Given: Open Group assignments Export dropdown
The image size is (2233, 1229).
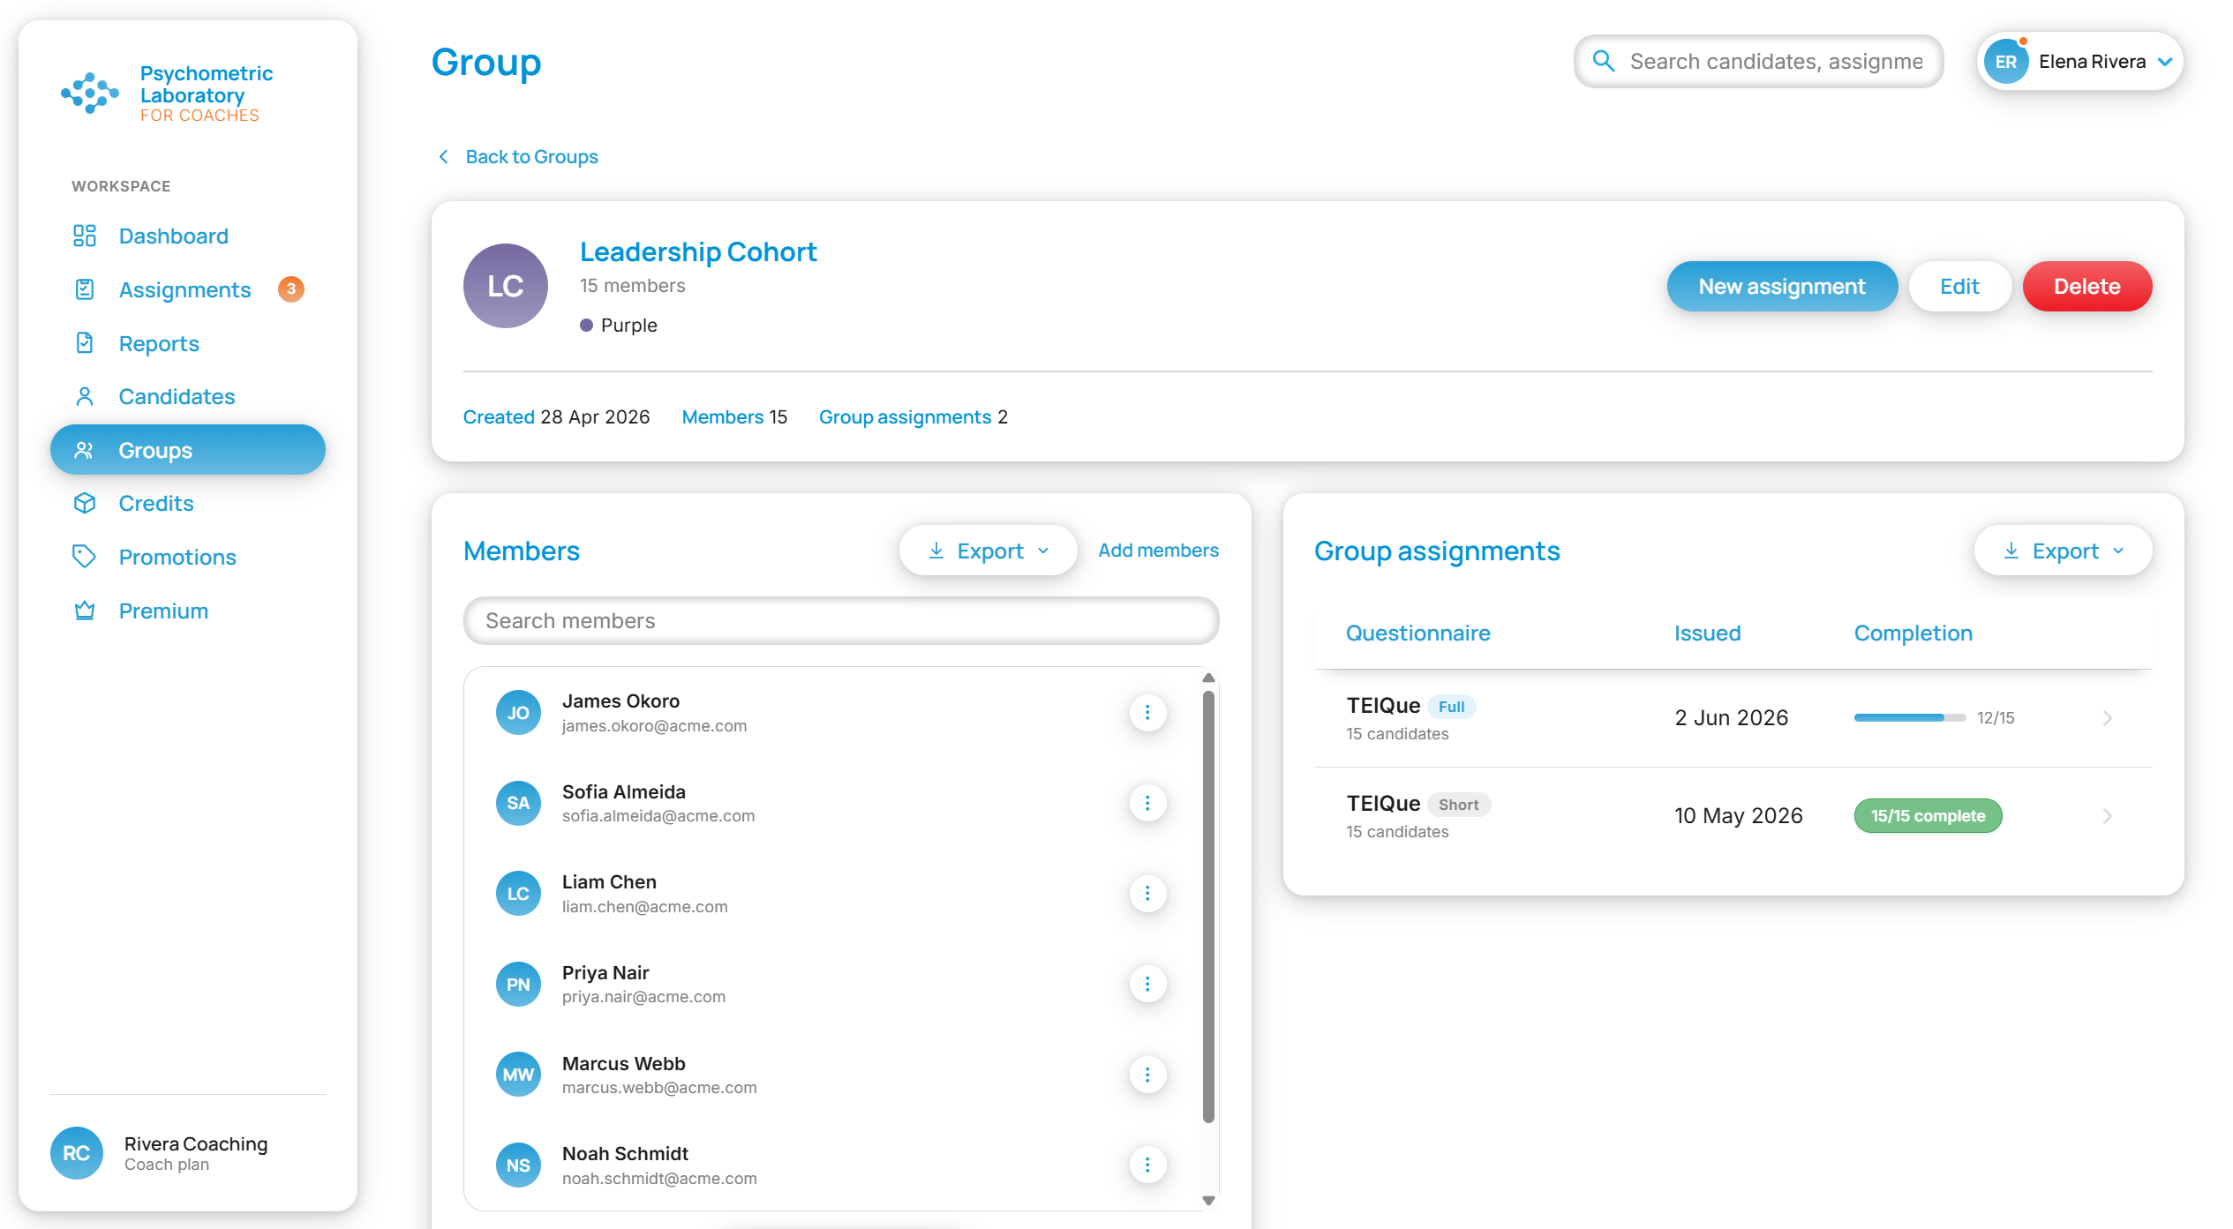Looking at the screenshot, I should point(2063,551).
